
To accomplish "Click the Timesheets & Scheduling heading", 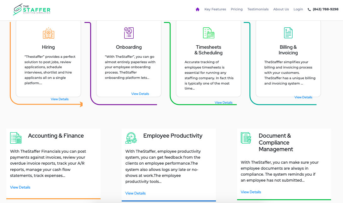I will 208,50.
